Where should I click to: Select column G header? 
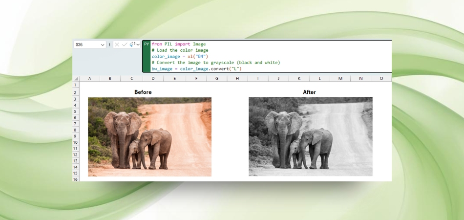[x=216, y=78]
